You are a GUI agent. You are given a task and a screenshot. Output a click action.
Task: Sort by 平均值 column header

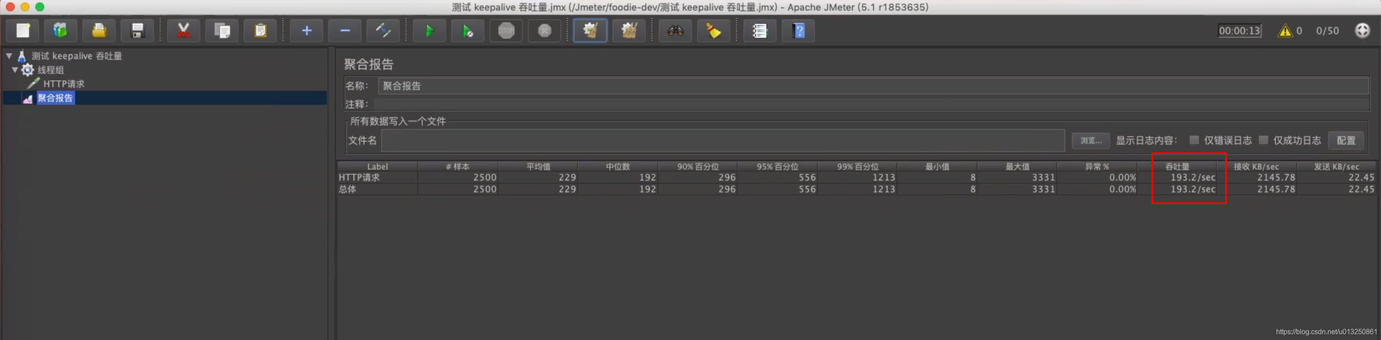[x=538, y=167]
